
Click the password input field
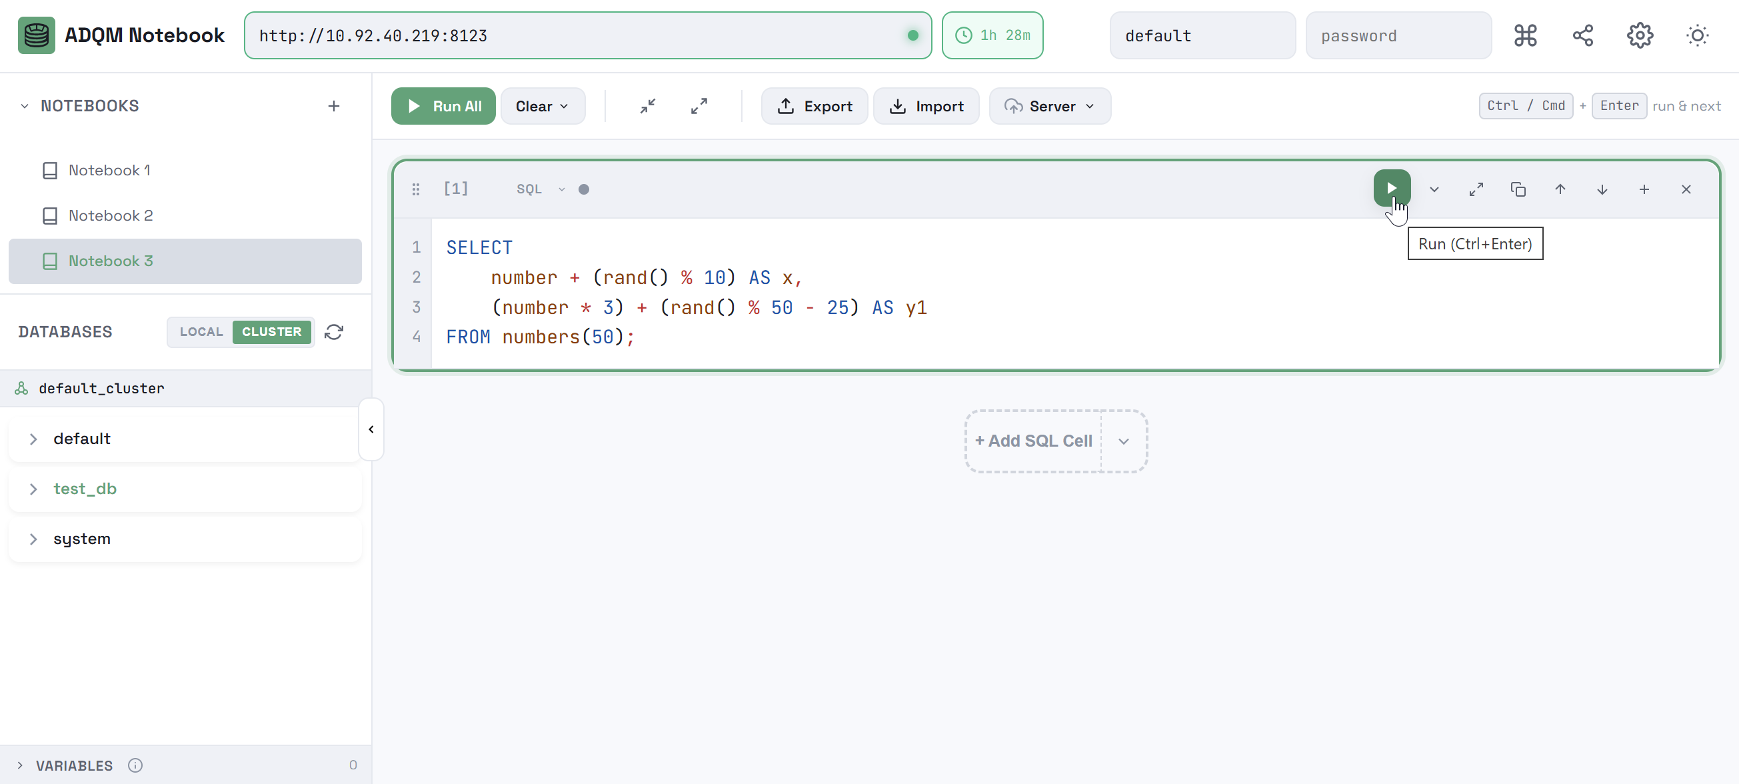tap(1398, 35)
